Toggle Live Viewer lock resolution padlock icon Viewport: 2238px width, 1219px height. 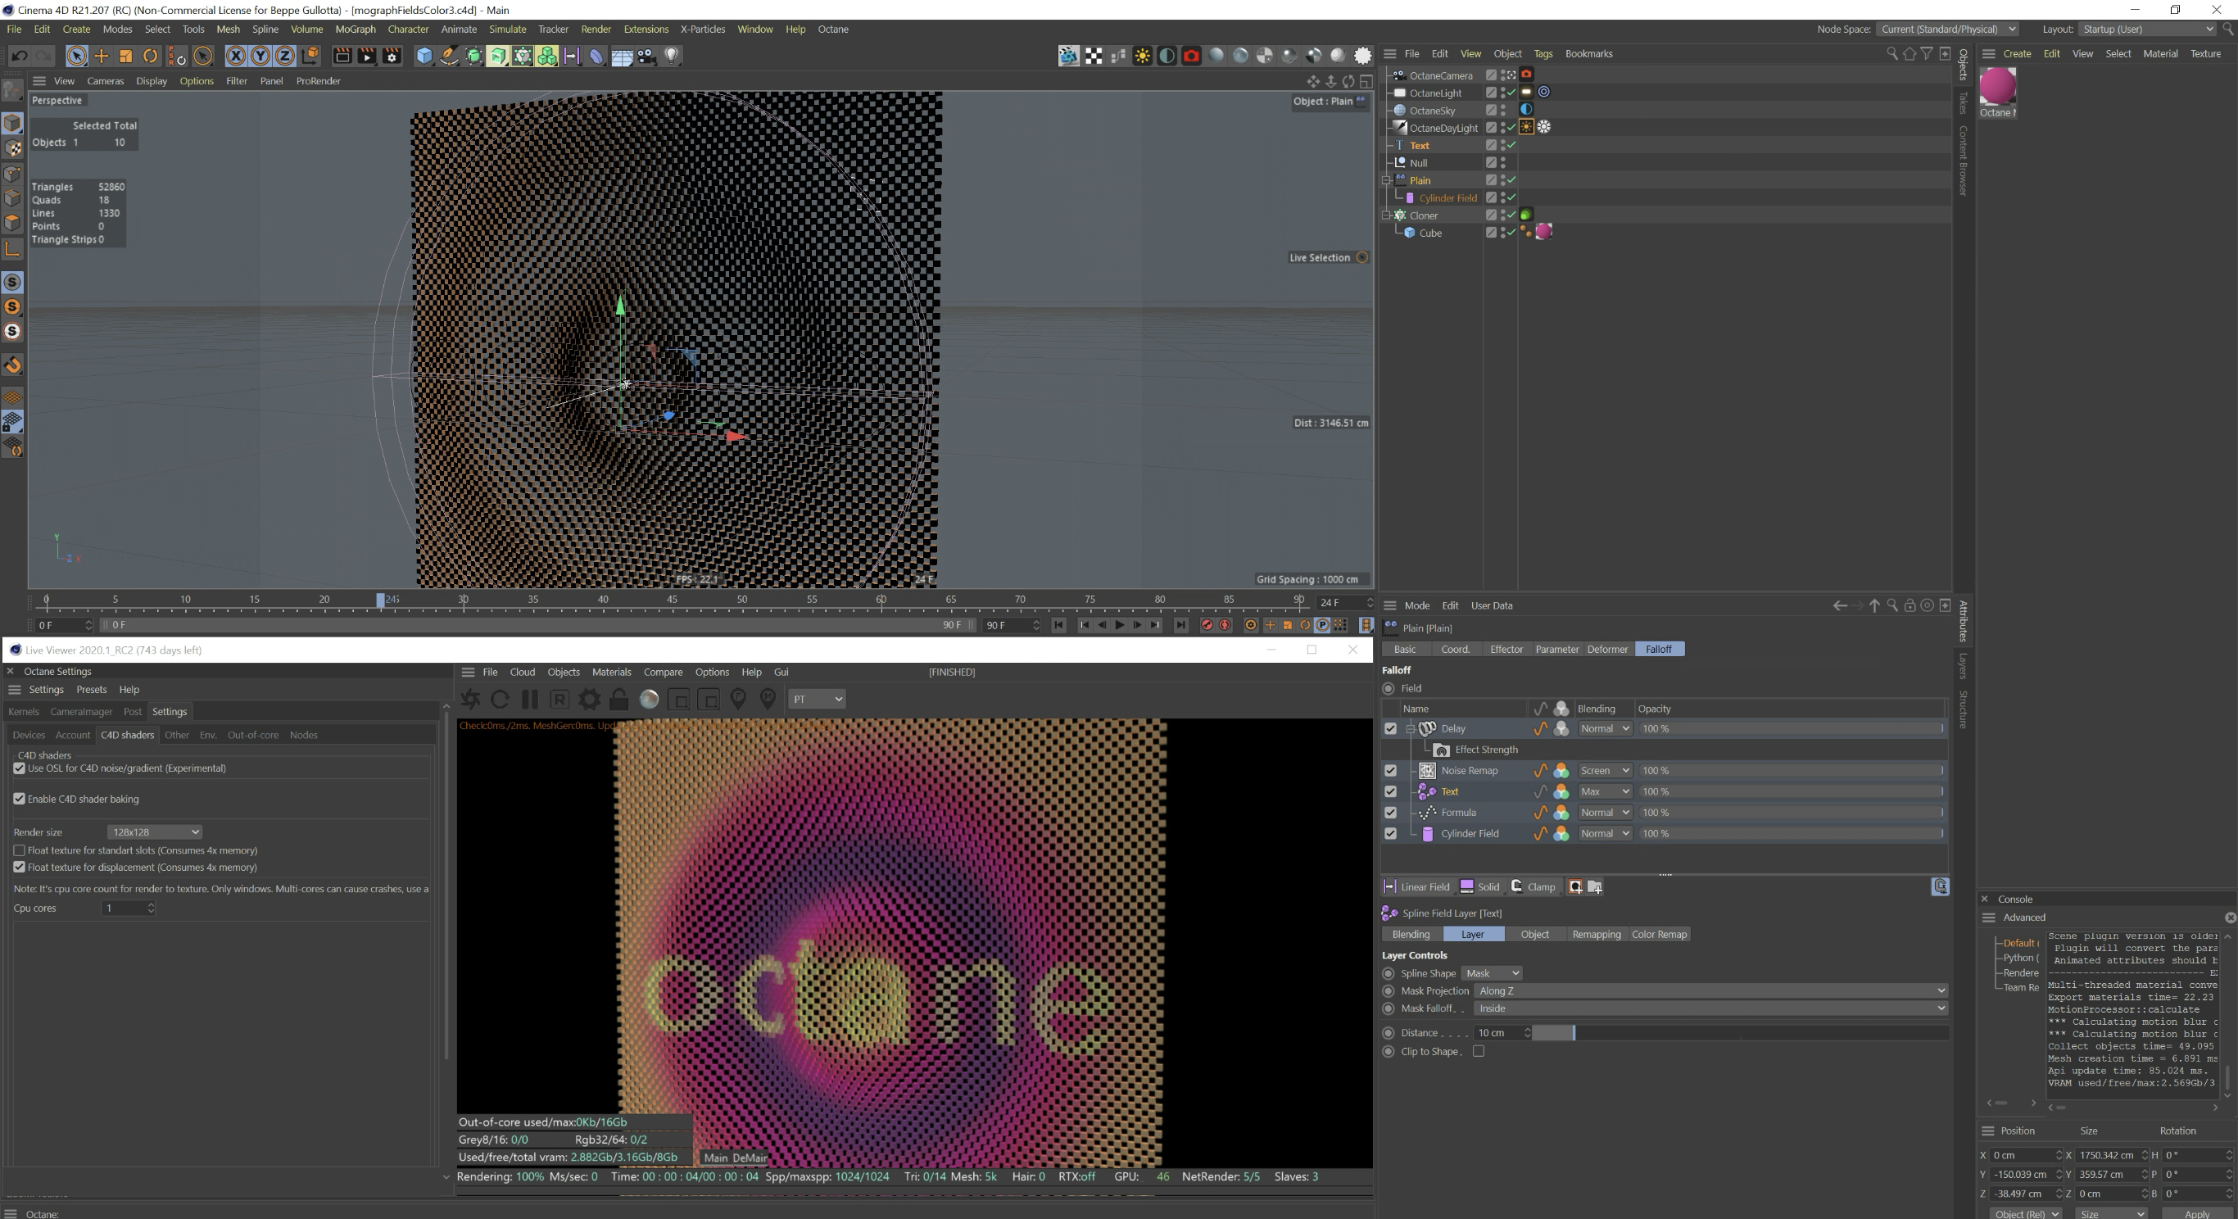pyautogui.click(x=618, y=700)
